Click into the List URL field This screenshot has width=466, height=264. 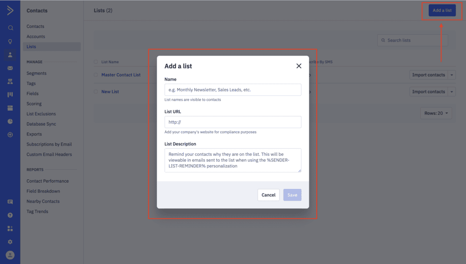click(x=233, y=122)
